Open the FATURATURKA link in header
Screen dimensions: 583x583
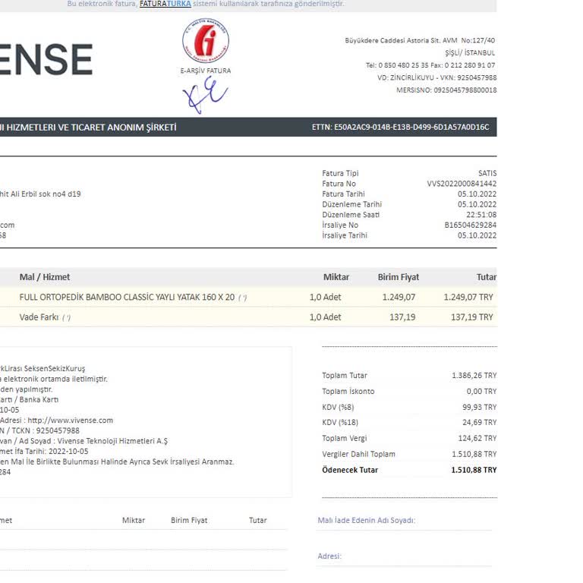[x=165, y=4]
